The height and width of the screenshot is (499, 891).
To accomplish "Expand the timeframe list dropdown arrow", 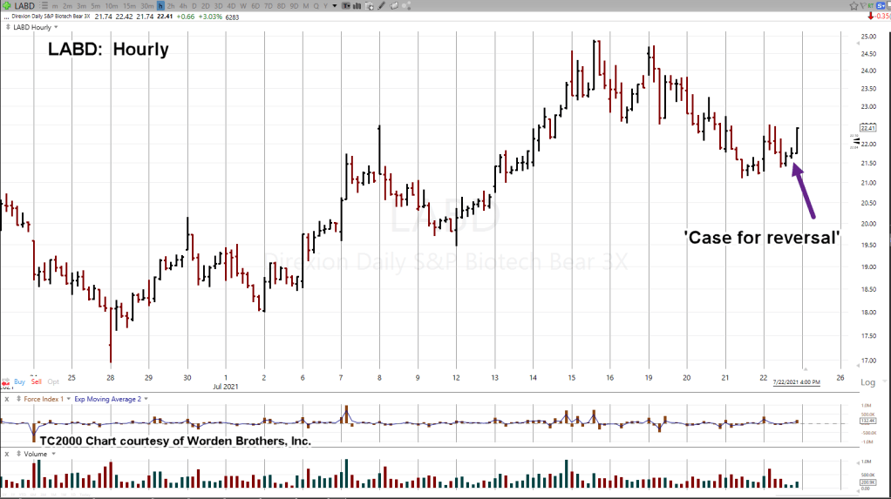I will 334,6.
